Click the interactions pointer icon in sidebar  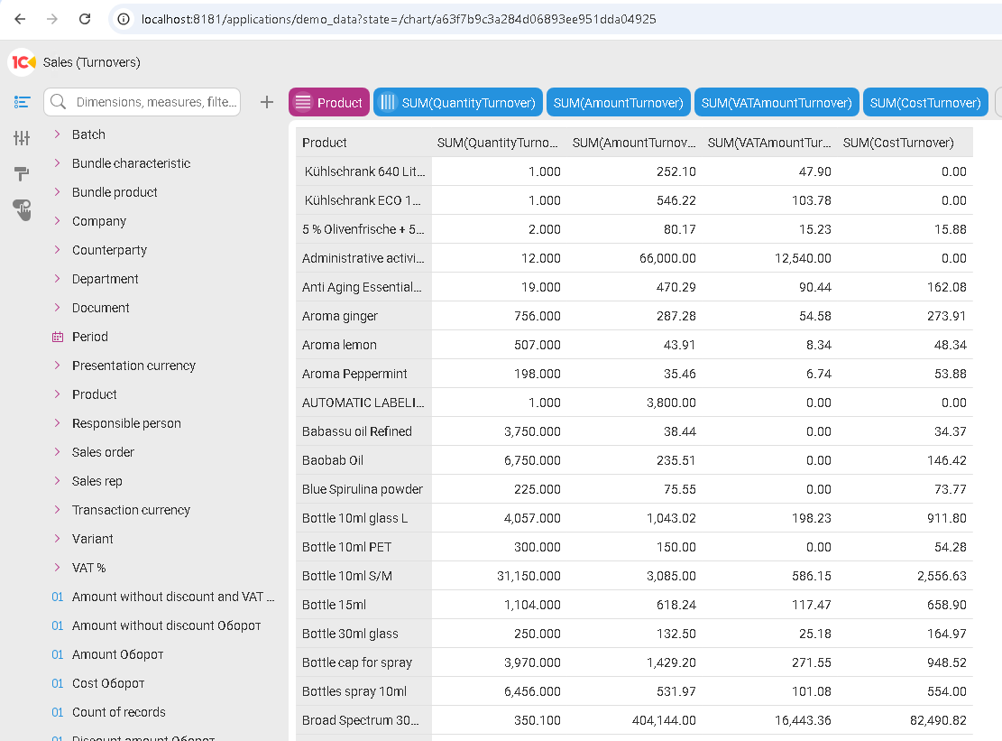pyautogui.click(x=23, y=209)
